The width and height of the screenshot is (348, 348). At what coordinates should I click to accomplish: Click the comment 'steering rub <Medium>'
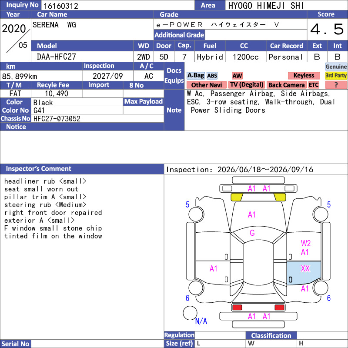coord(45,204)
